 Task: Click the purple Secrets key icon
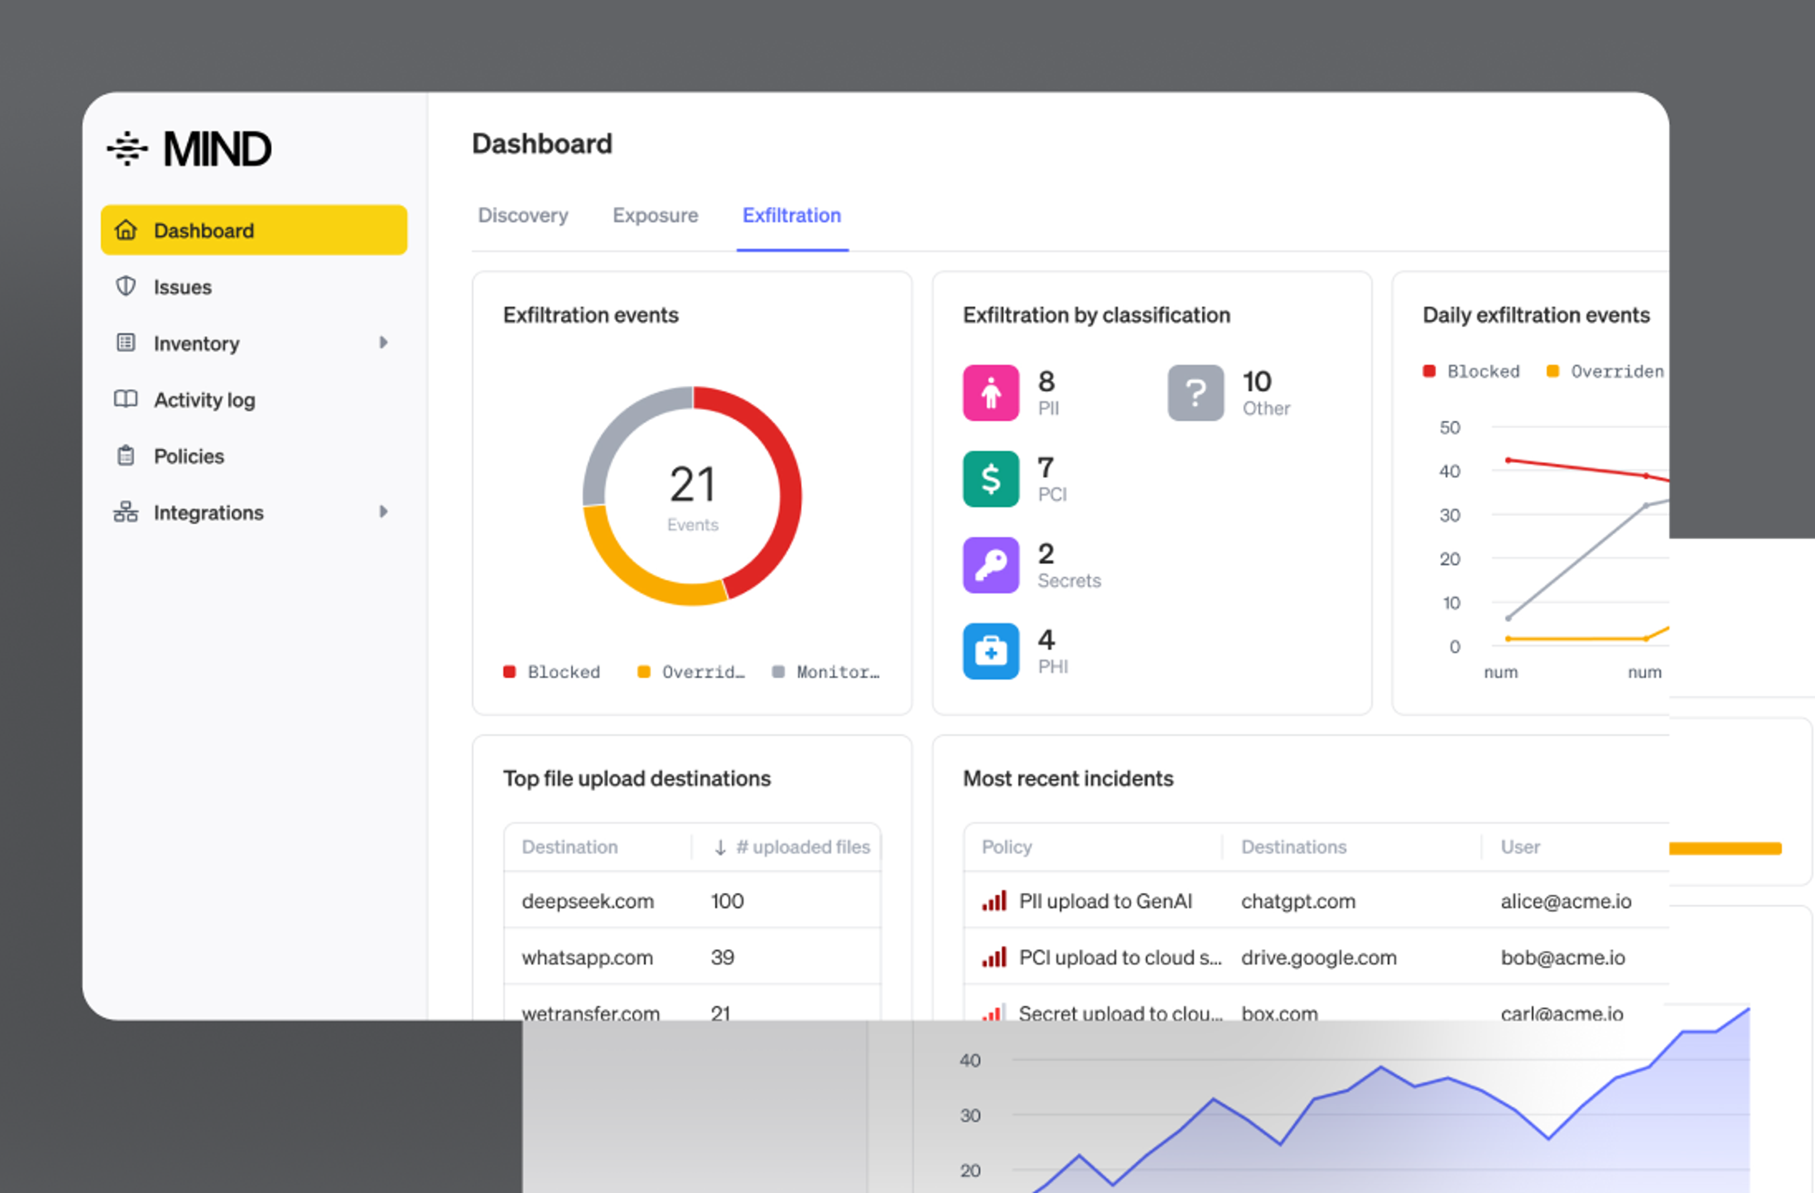pos(991,565)
